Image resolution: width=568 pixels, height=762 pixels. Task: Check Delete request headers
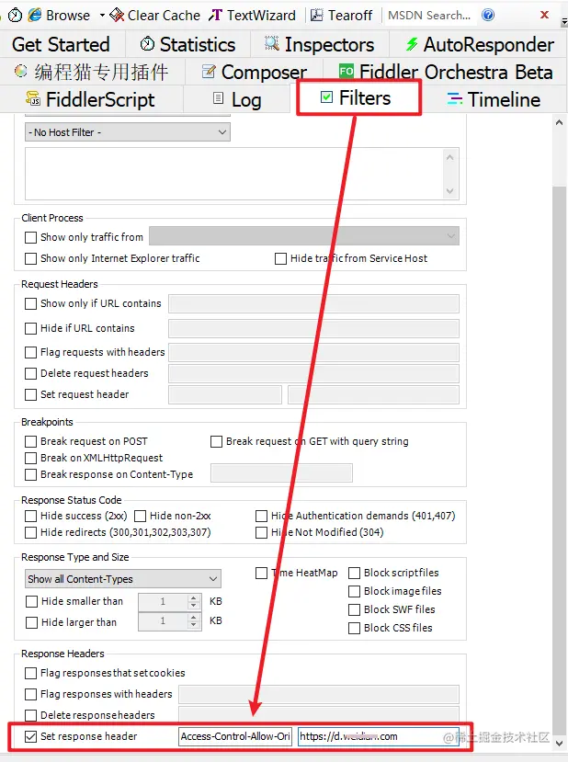click(30, 373)
